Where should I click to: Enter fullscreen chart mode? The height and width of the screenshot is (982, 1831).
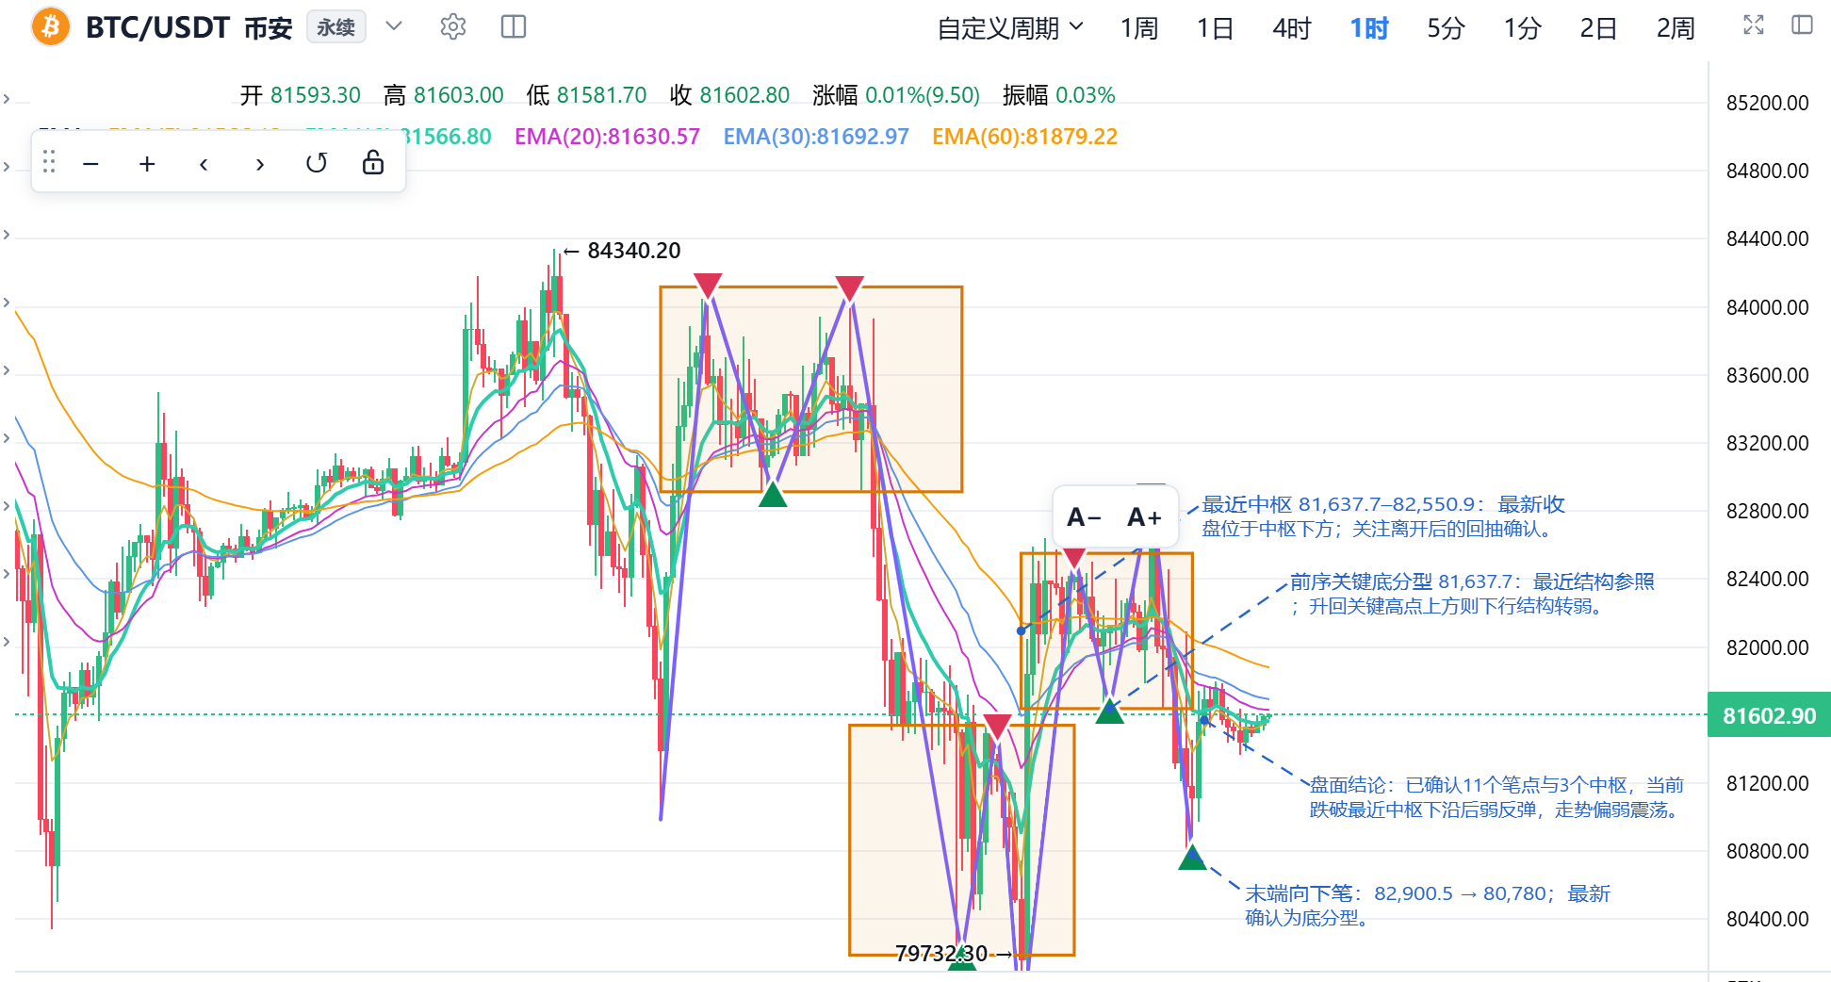[x=1754, y=25]
